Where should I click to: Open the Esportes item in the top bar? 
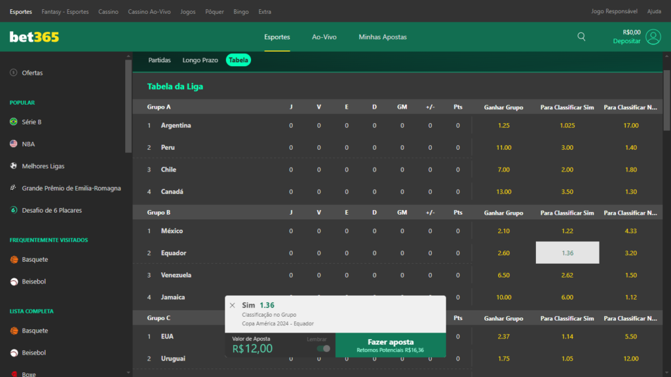(21, 12)
